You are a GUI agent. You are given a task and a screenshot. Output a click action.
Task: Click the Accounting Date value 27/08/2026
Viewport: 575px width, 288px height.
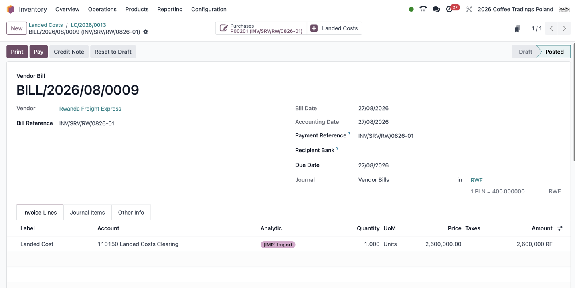point(373,122)
